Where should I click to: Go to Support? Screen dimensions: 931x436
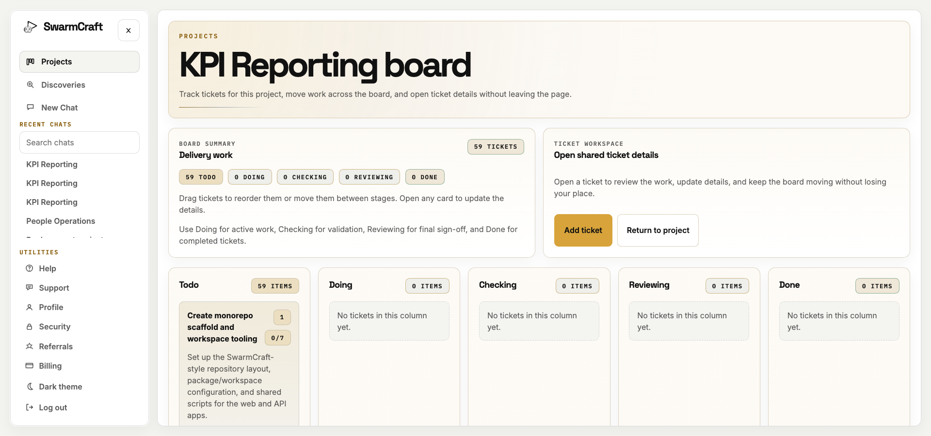[80, 288]
